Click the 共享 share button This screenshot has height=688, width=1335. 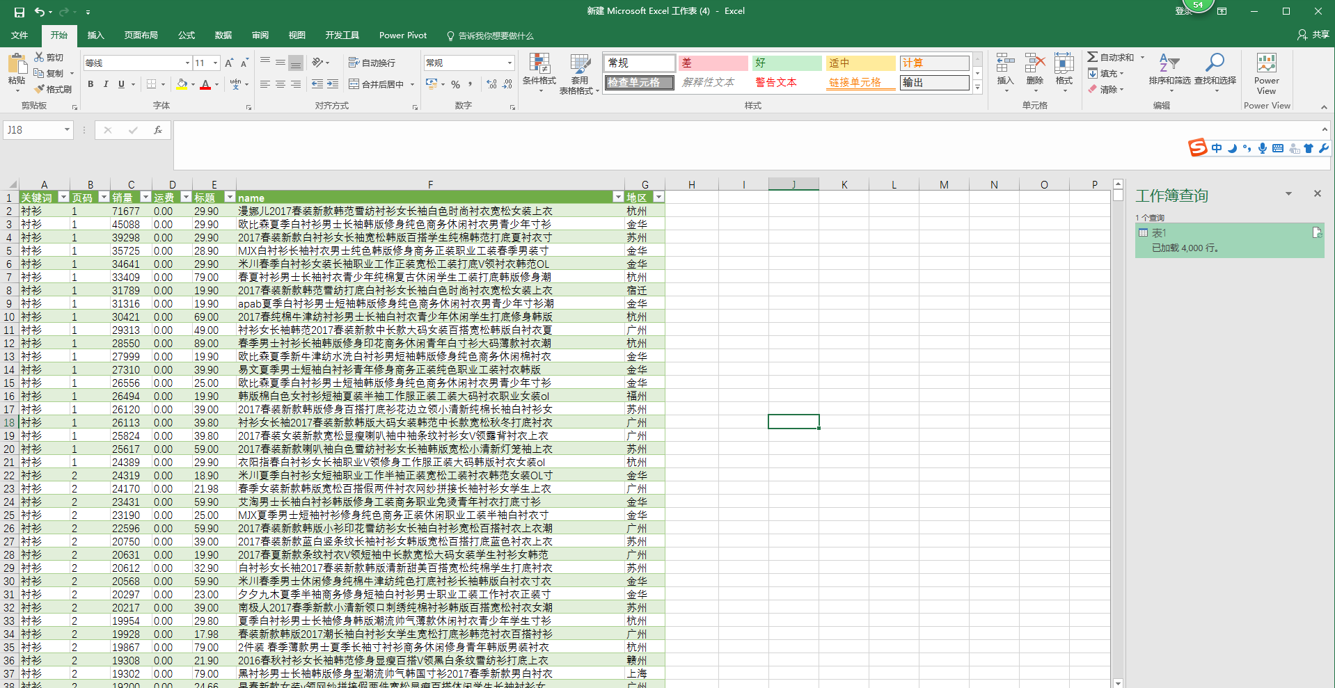pos(1314,35)
